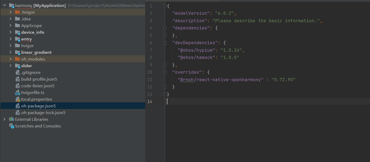This screenshot has width=370, height=162.
Task: Fold the root object at line 1
Action: (x=165, y=6)
